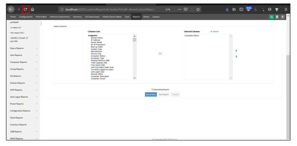Select Last Logon User column option
This screenshot has width=297, height=146.
(97, 72)
